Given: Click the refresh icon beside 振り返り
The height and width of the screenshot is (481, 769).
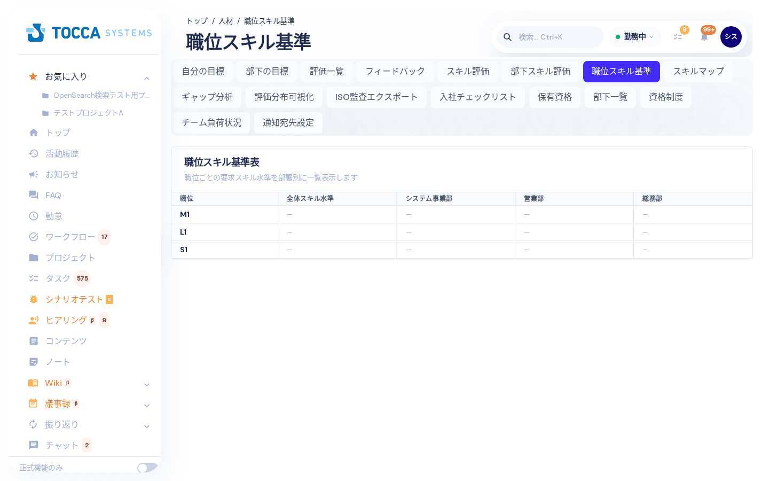Looking at the screenshot, I should (x=33, y=424).
